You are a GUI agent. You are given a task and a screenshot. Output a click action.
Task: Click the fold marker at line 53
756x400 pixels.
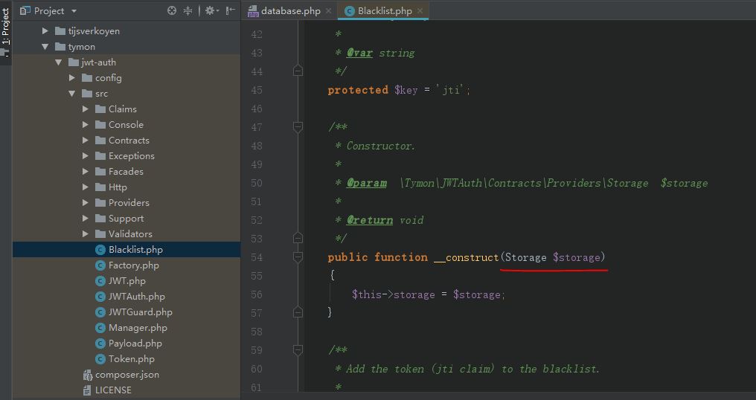click(x=298, y=238)
